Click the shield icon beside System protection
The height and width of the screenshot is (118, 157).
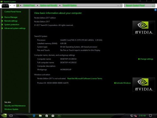[x=2, y=25]
